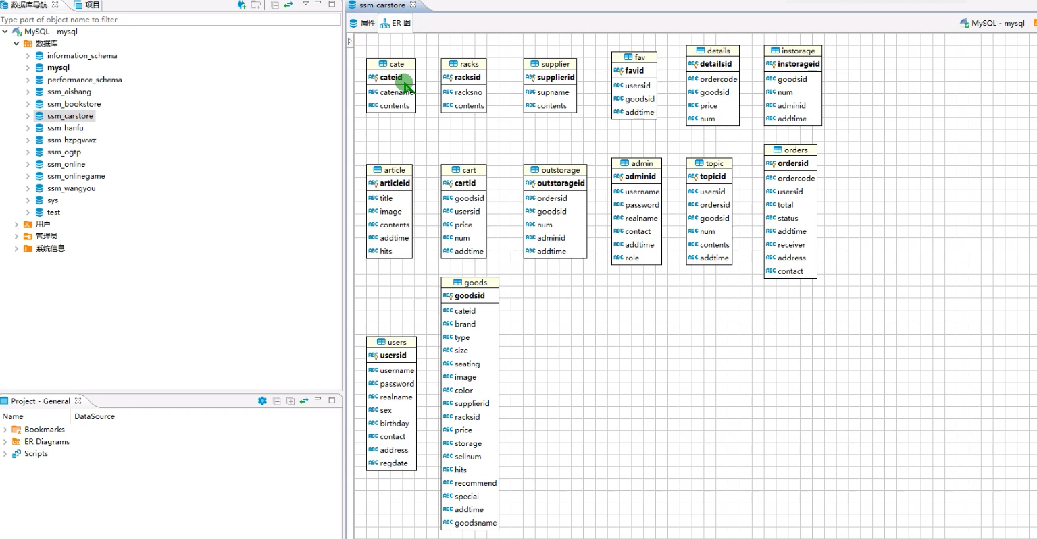Expand all in Project General panel
Image resolution: width=1037 pixels, height=539 pixels.
coord(290,401)
